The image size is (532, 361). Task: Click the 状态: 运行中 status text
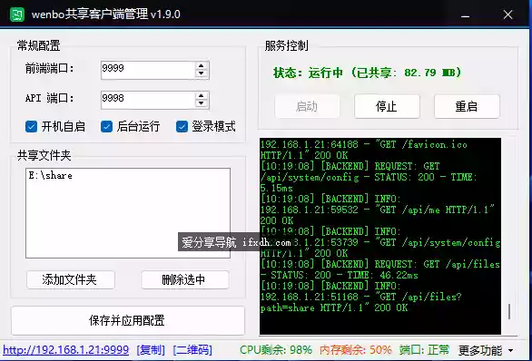tap(367, 73)
